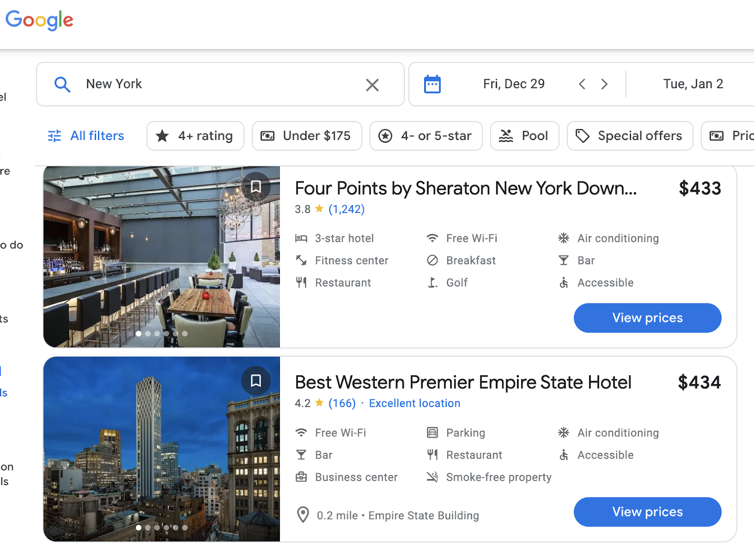Viewport: 754px width, 548px height.
Task: Click the Golf icon
Action: [433, 283]
